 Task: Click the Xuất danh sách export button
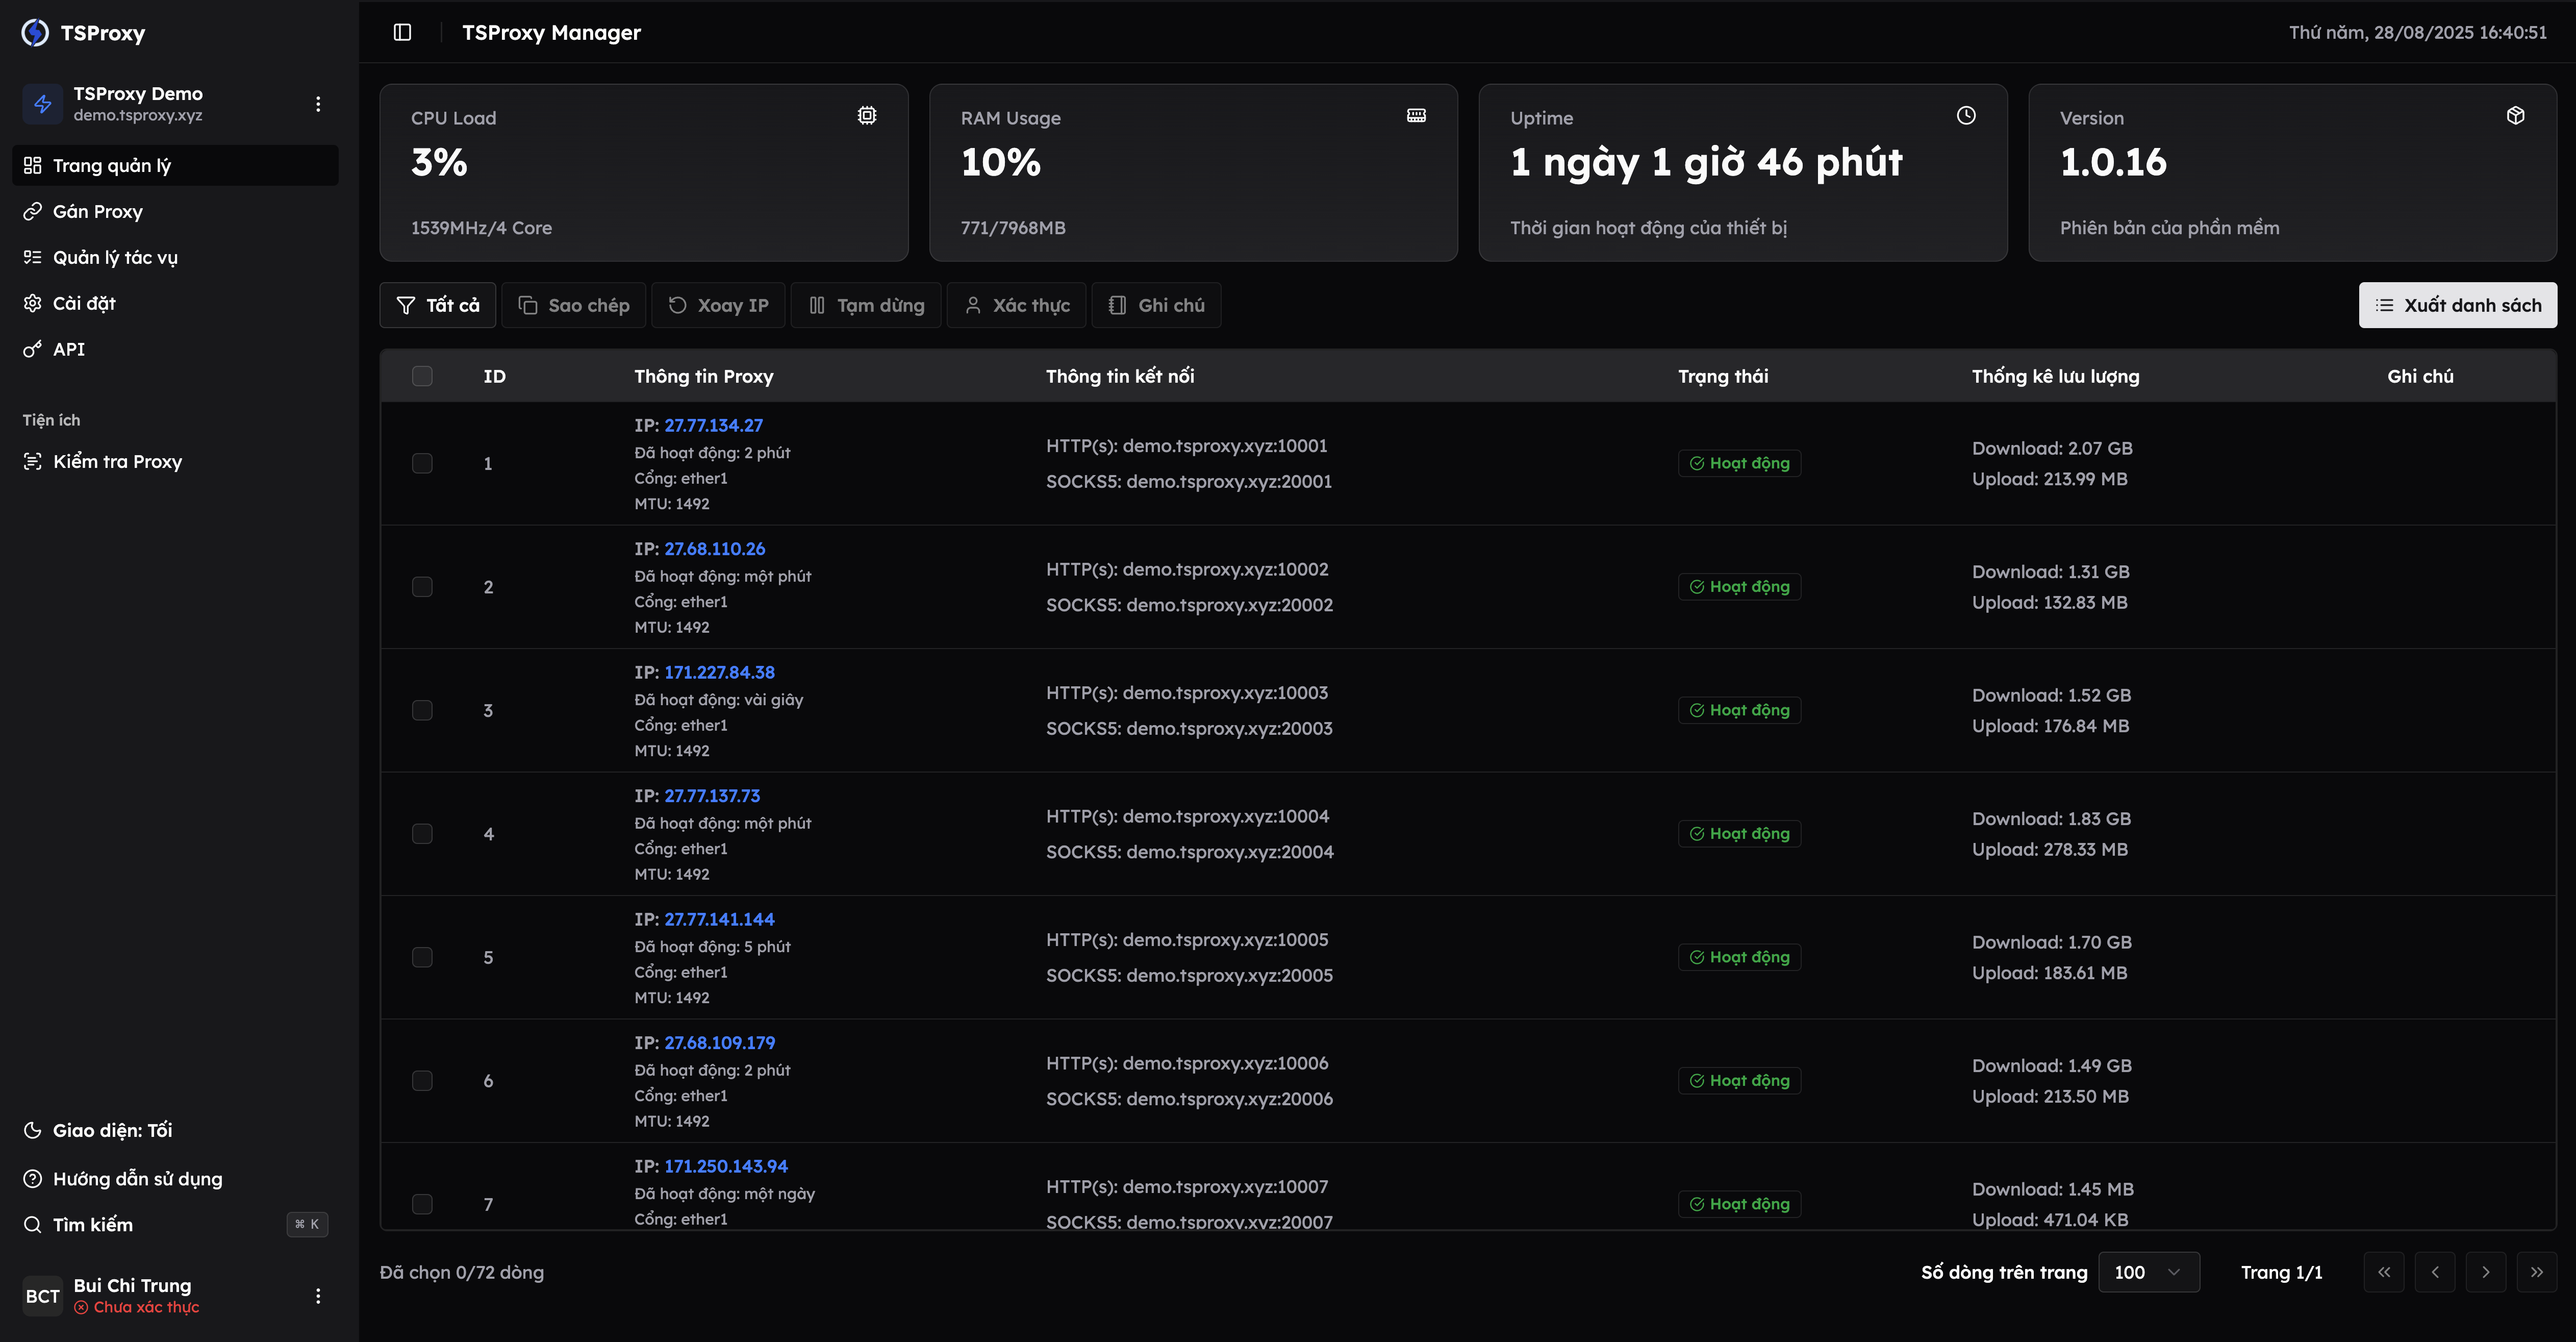pos(2457,305)
